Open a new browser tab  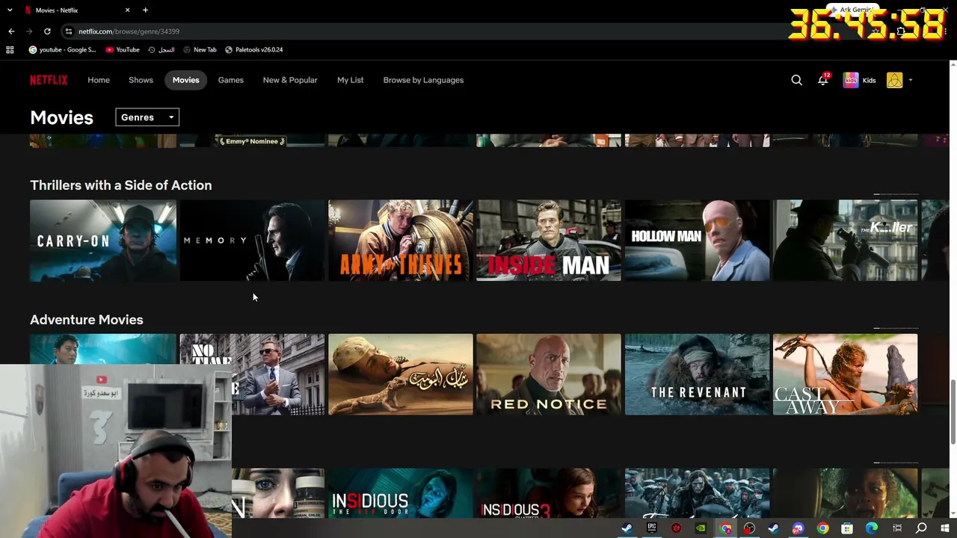pyautogui.click(x=145, y=10)
